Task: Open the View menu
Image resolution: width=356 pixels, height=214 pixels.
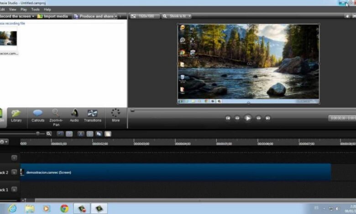Action: click(x=12, y=10)
